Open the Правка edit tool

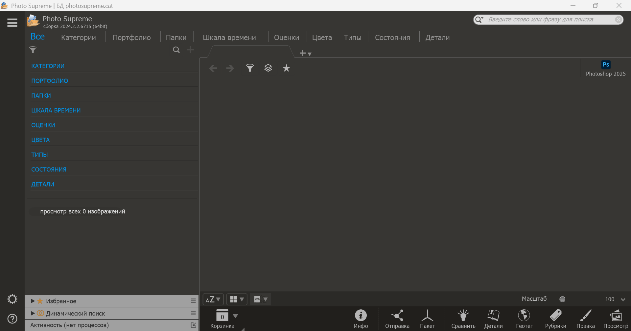click(x=586, y=319)
